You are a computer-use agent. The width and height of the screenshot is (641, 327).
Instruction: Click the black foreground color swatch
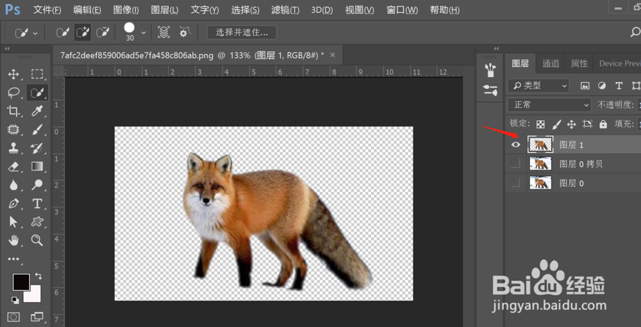click(21, 282)
